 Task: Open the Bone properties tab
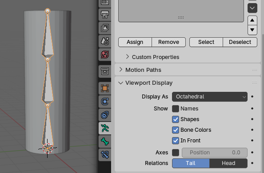[105, 142]
